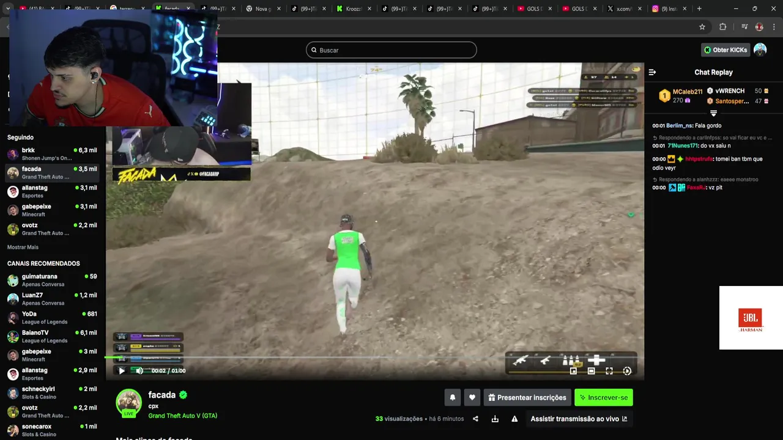This screenshot has height=440, width=783.
Task: Click Obter KICKs button
Action: pyautogui.click(x=725, y=50)
